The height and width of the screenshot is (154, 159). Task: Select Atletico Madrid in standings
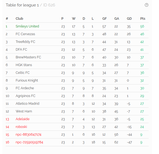[x=27, y=104]
